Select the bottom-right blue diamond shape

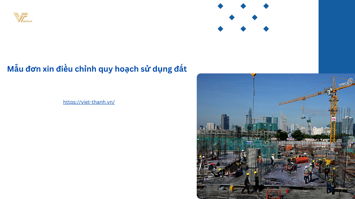(x=266, y=29)
